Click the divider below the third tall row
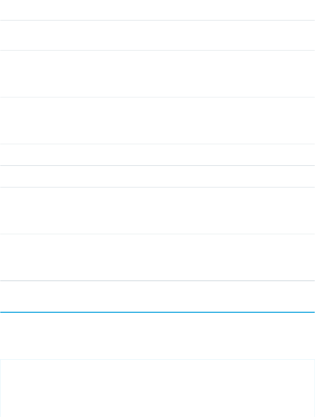Screen dimensions: 315x417 (157, 97)
